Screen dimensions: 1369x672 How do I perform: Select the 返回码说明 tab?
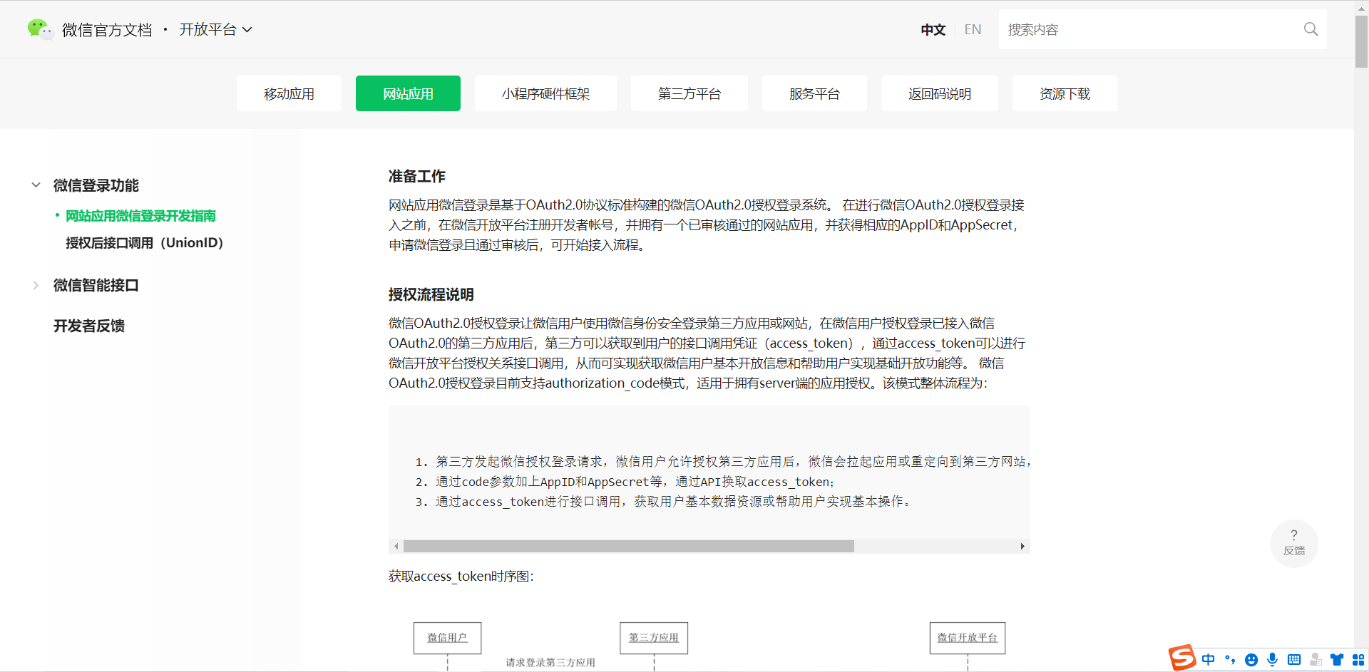(x=940, y=93)
